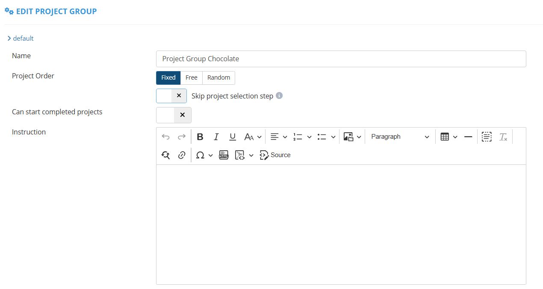Open the default breadcrumb link
The height and width of the screenshot is (289, 543).
(x=23, y=39)
